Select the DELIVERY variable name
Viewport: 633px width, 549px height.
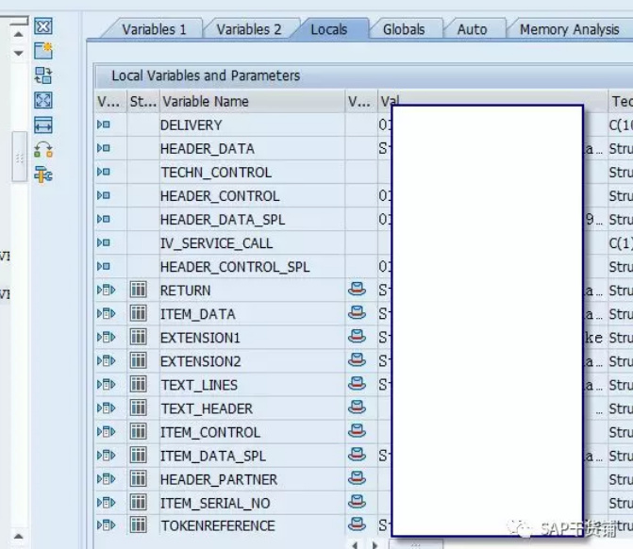[191, 125]
